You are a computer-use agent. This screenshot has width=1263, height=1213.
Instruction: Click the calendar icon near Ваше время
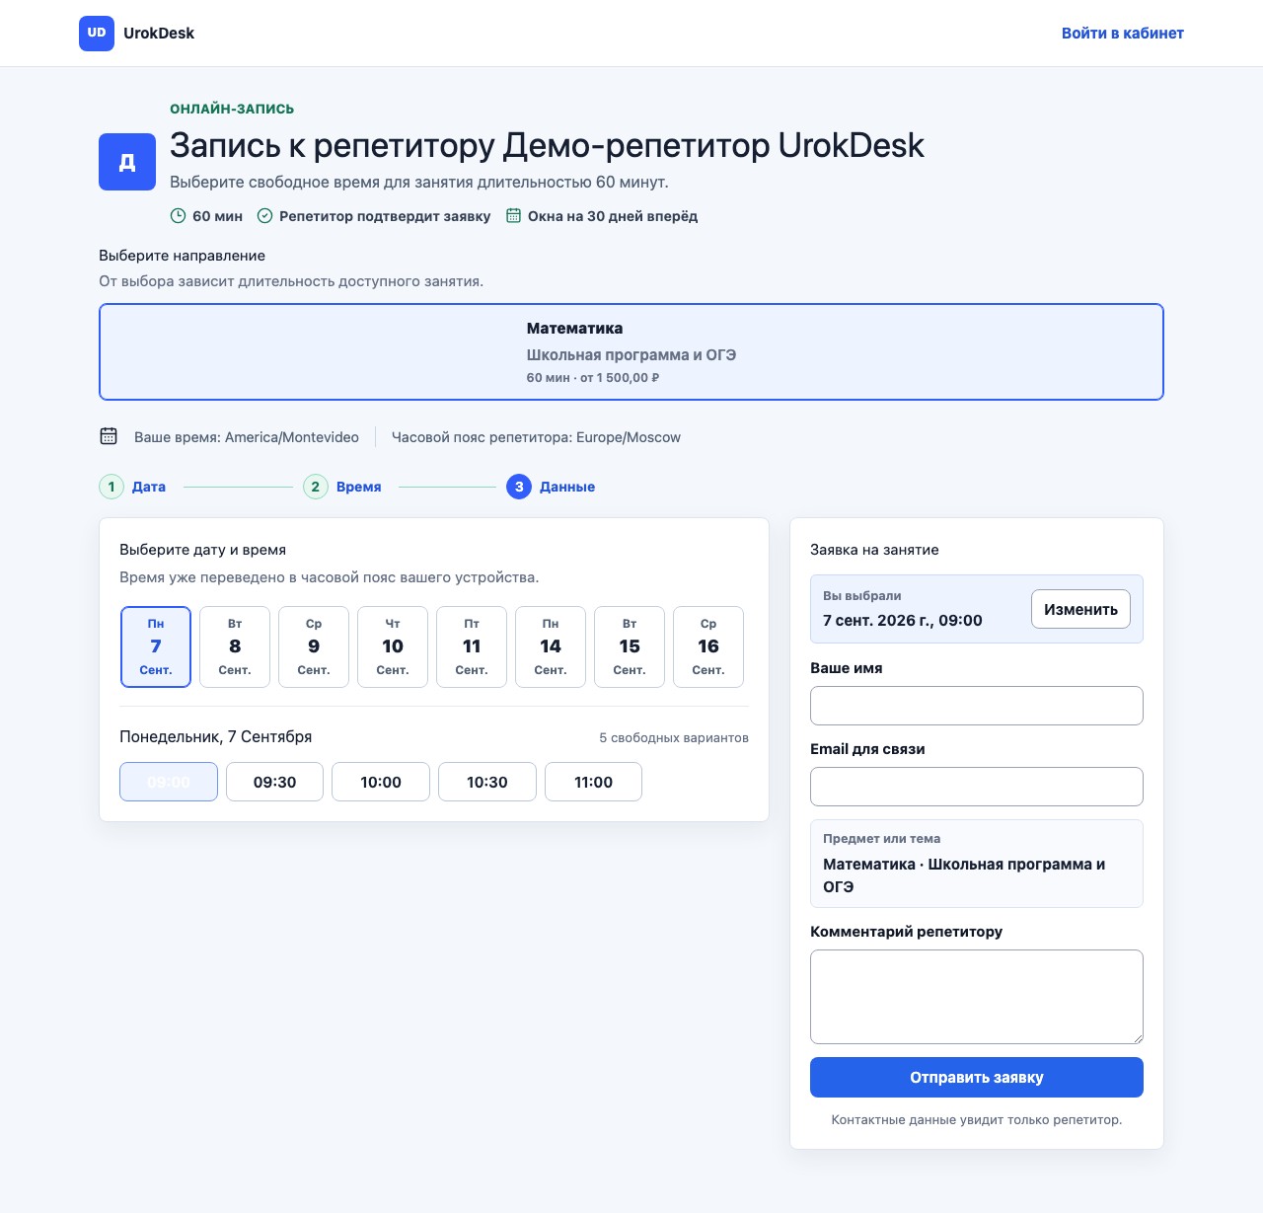109,436
